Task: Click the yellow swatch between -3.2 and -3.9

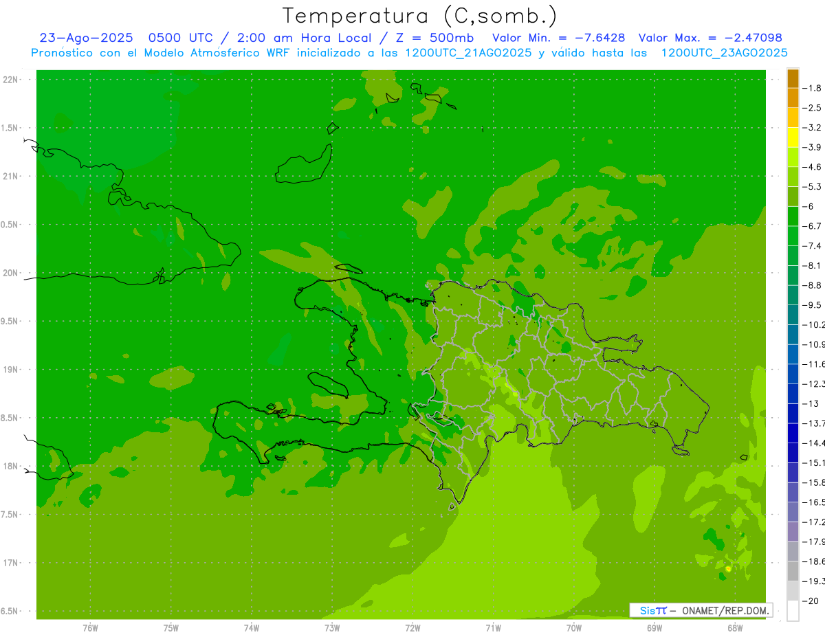Action: click(793, 137)
